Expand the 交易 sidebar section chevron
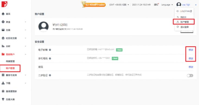 [x=25, y=30]
